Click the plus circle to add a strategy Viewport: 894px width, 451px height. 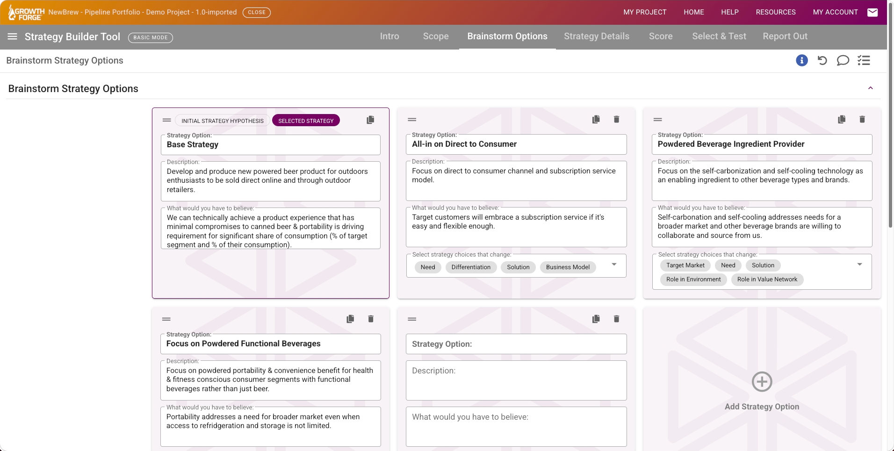click(762, 382)
